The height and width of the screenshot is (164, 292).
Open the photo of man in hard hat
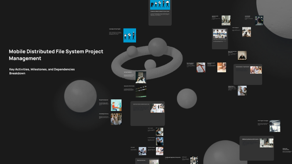pos(242,55)
